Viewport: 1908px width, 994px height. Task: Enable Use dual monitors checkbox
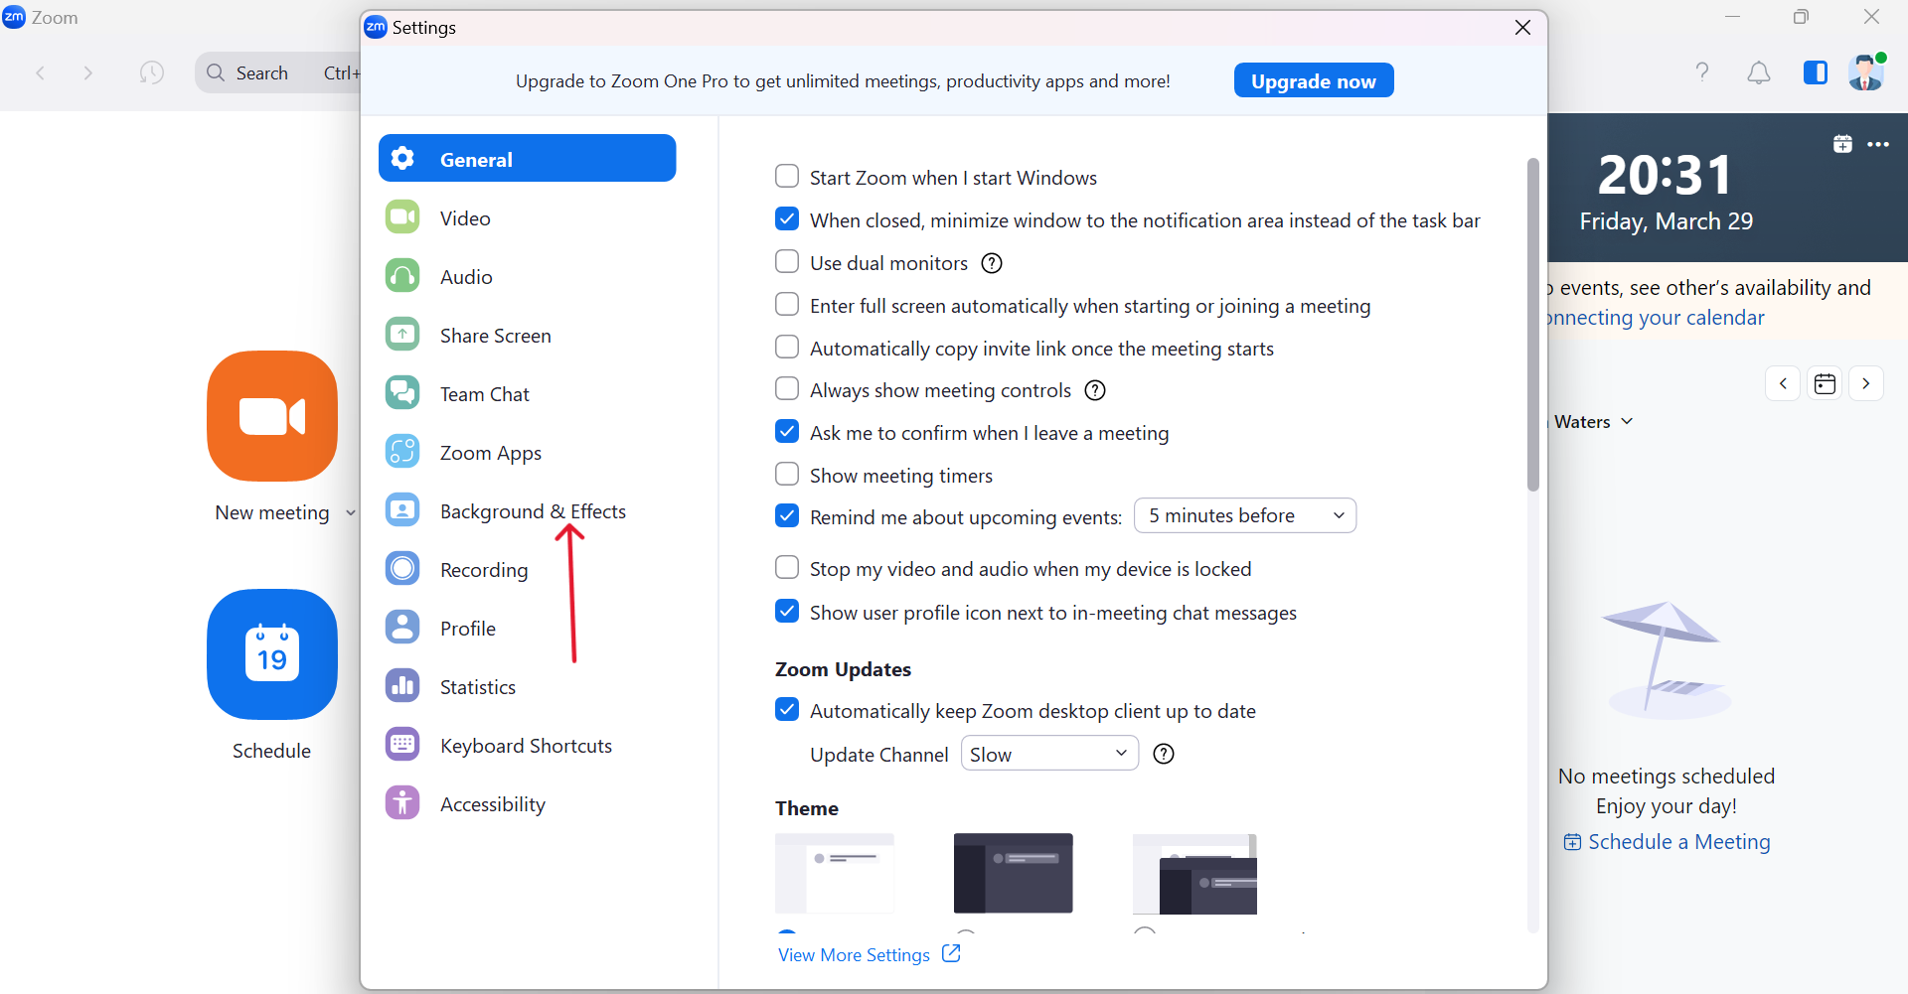787,262
